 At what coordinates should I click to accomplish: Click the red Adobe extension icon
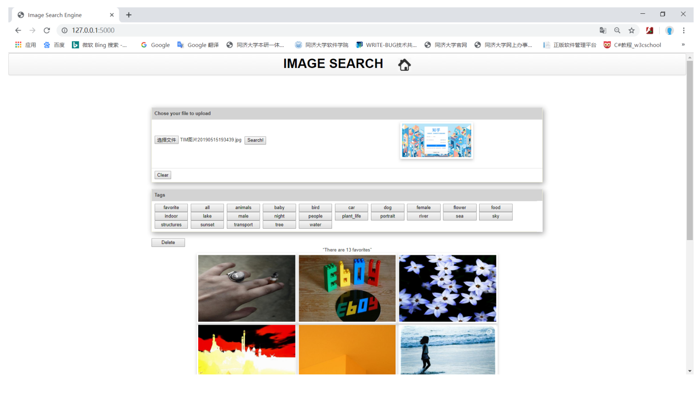point(649,30)
